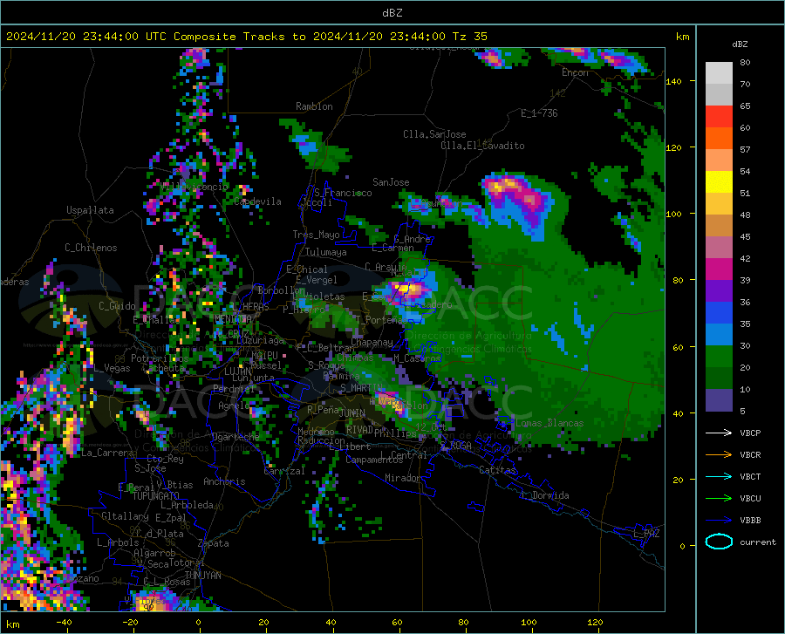
Task: Click the E_1-736 map label
Action: pyautogui.click(x=539, y=113)
